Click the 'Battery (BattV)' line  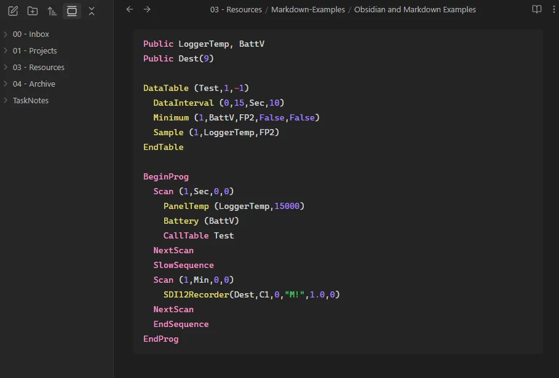201,221
